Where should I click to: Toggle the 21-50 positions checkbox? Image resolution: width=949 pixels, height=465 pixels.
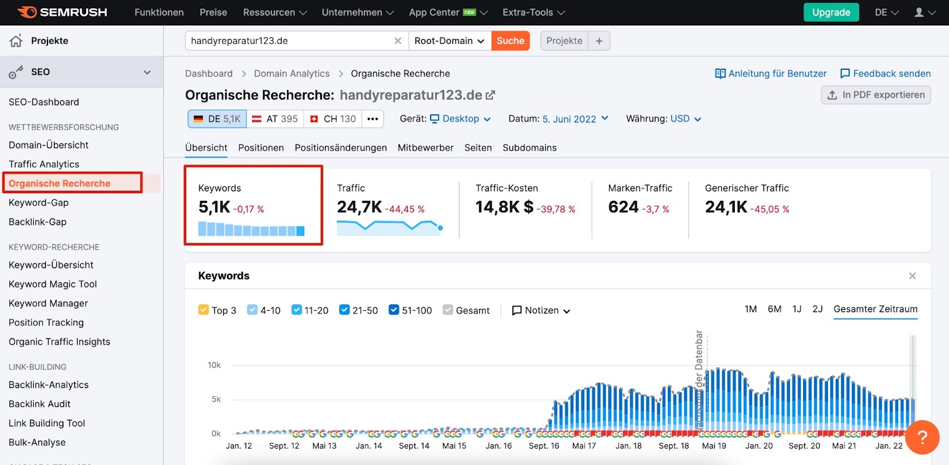tap(345, 310)
